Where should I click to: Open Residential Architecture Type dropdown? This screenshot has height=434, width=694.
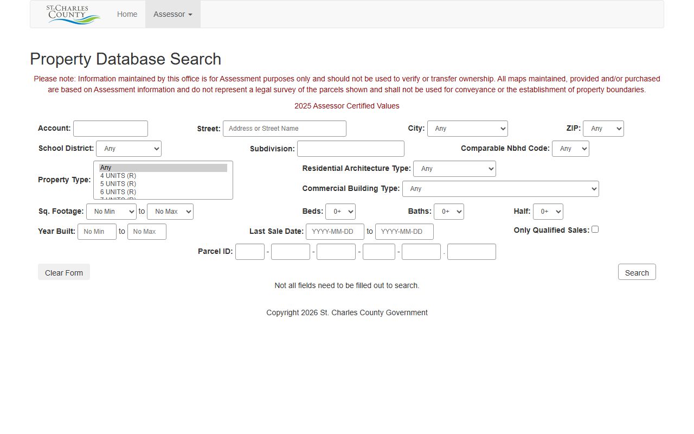454,169
